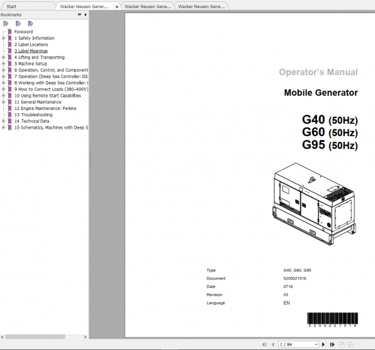Open bookmark 2 Label Locations
Viewport: 375px width, 350px height.
31,44
